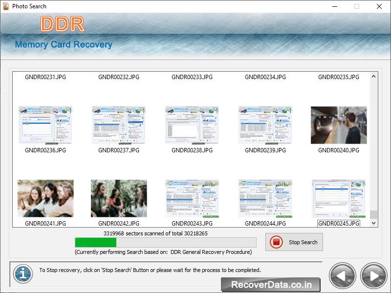Select the GNDR00241.JPG group photo thumbnail

tap(45, 198)
